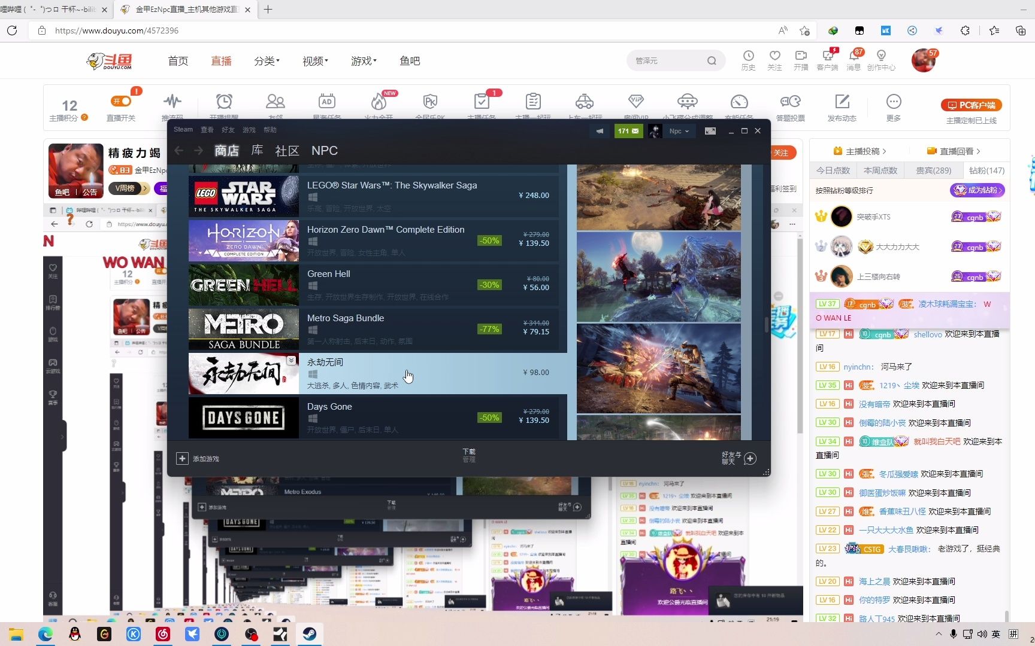Open the 查看 menu in Steam
The height and width of the screenshot is (646, 1035).
pos(207,130)
